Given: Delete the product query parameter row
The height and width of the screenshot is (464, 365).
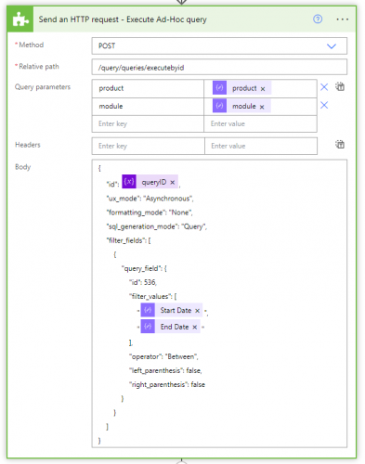Looking at the screenshot, I should click(324, 87).
